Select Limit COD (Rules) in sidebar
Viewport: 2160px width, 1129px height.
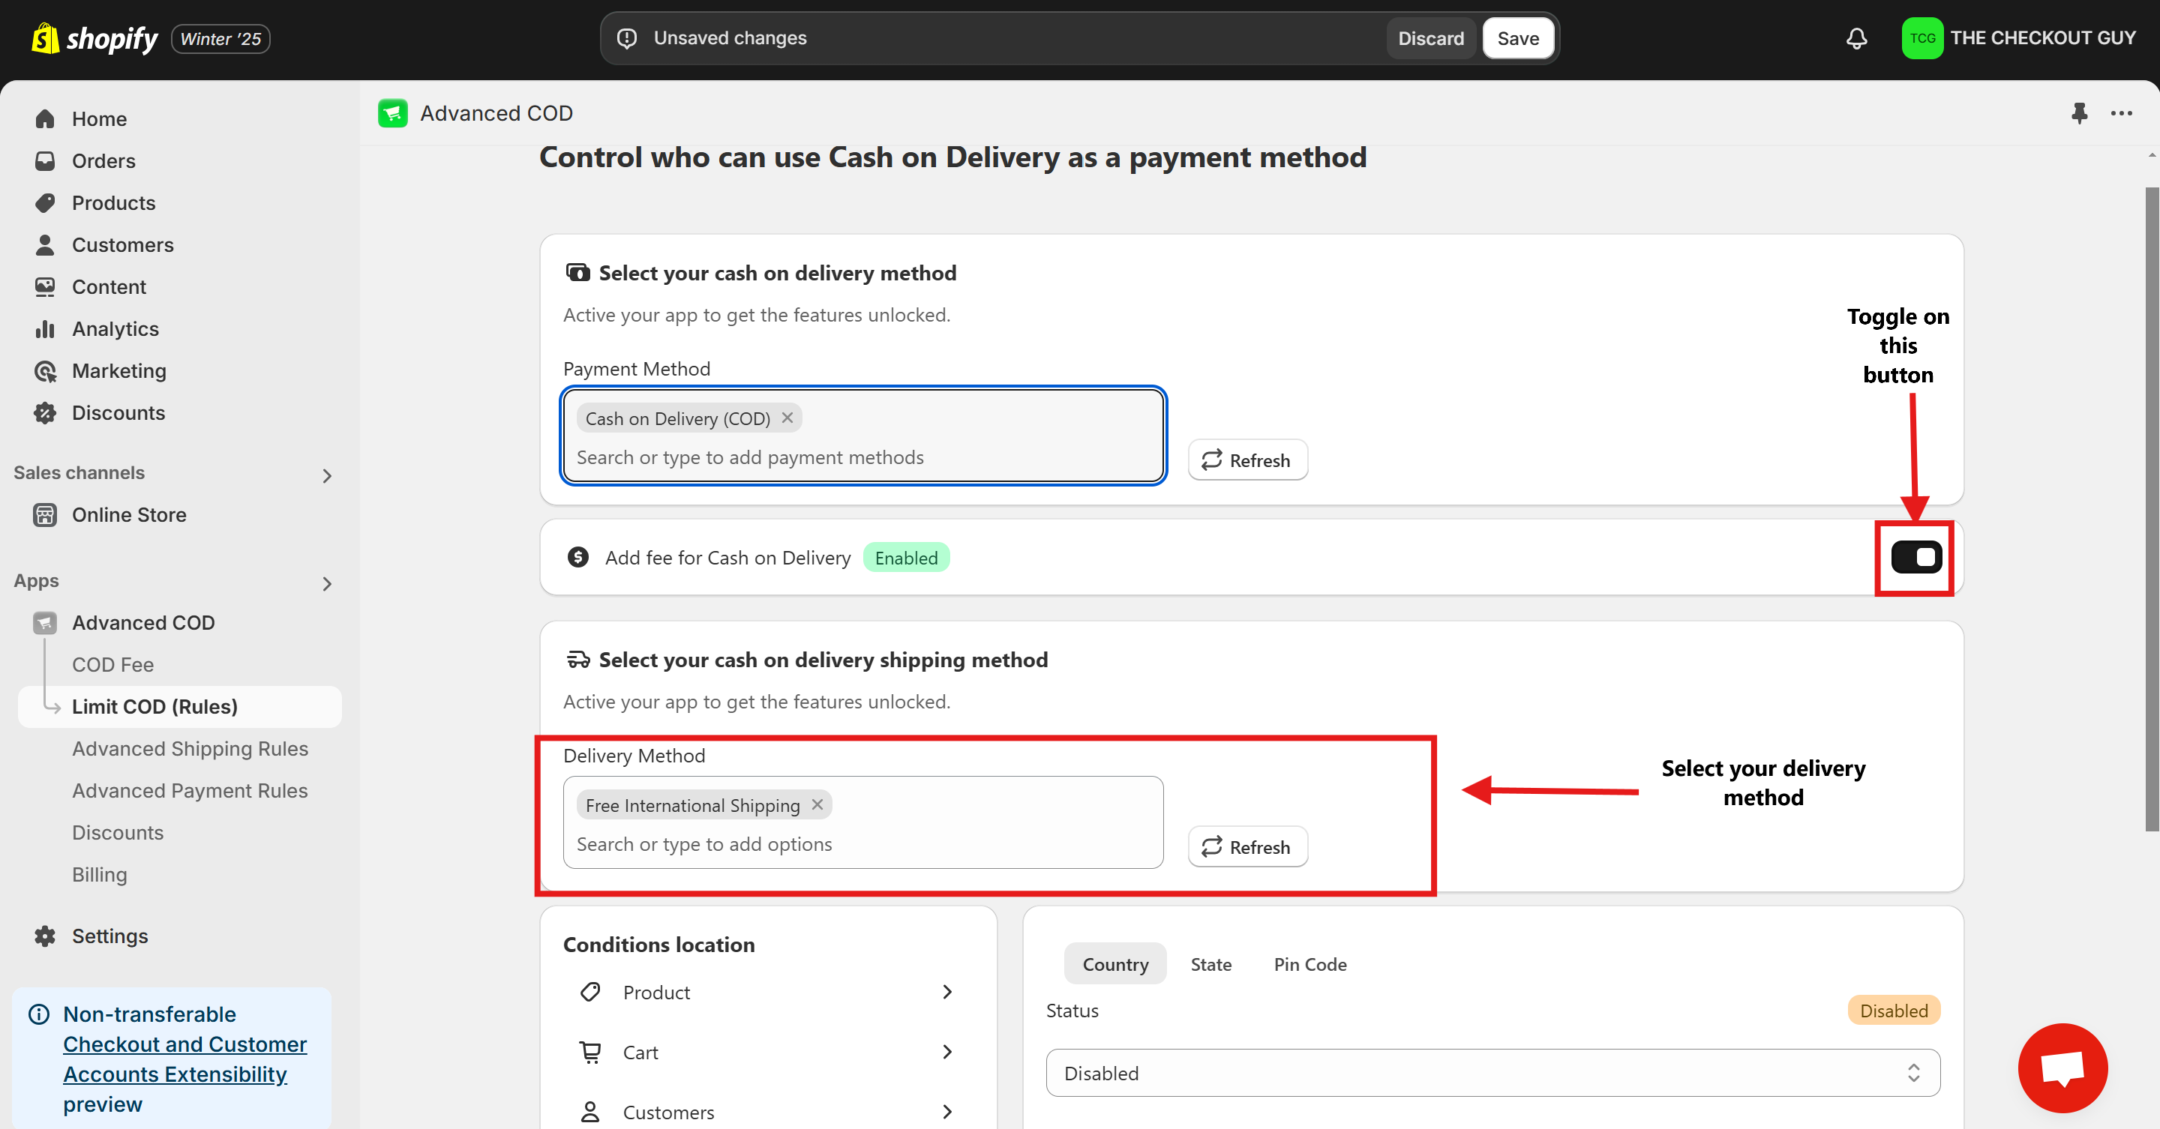[x=179, y=707]
